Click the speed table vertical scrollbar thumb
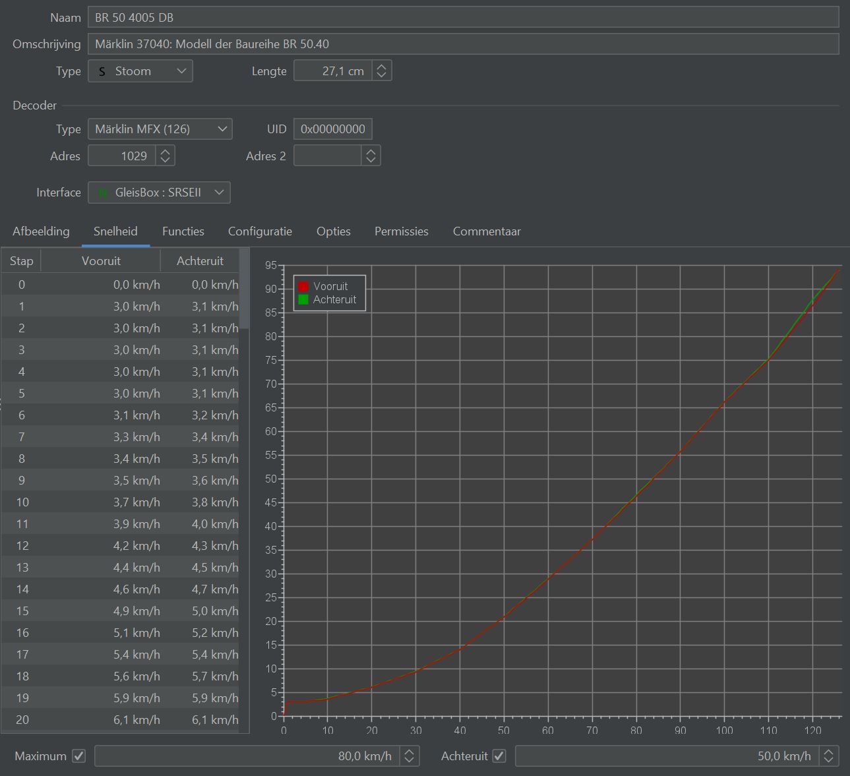Image resolution: width=850 pixels, height=776 pixels. (245, 289)
